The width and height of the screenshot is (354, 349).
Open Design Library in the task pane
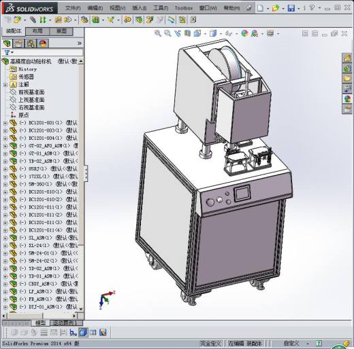point(347,68)
